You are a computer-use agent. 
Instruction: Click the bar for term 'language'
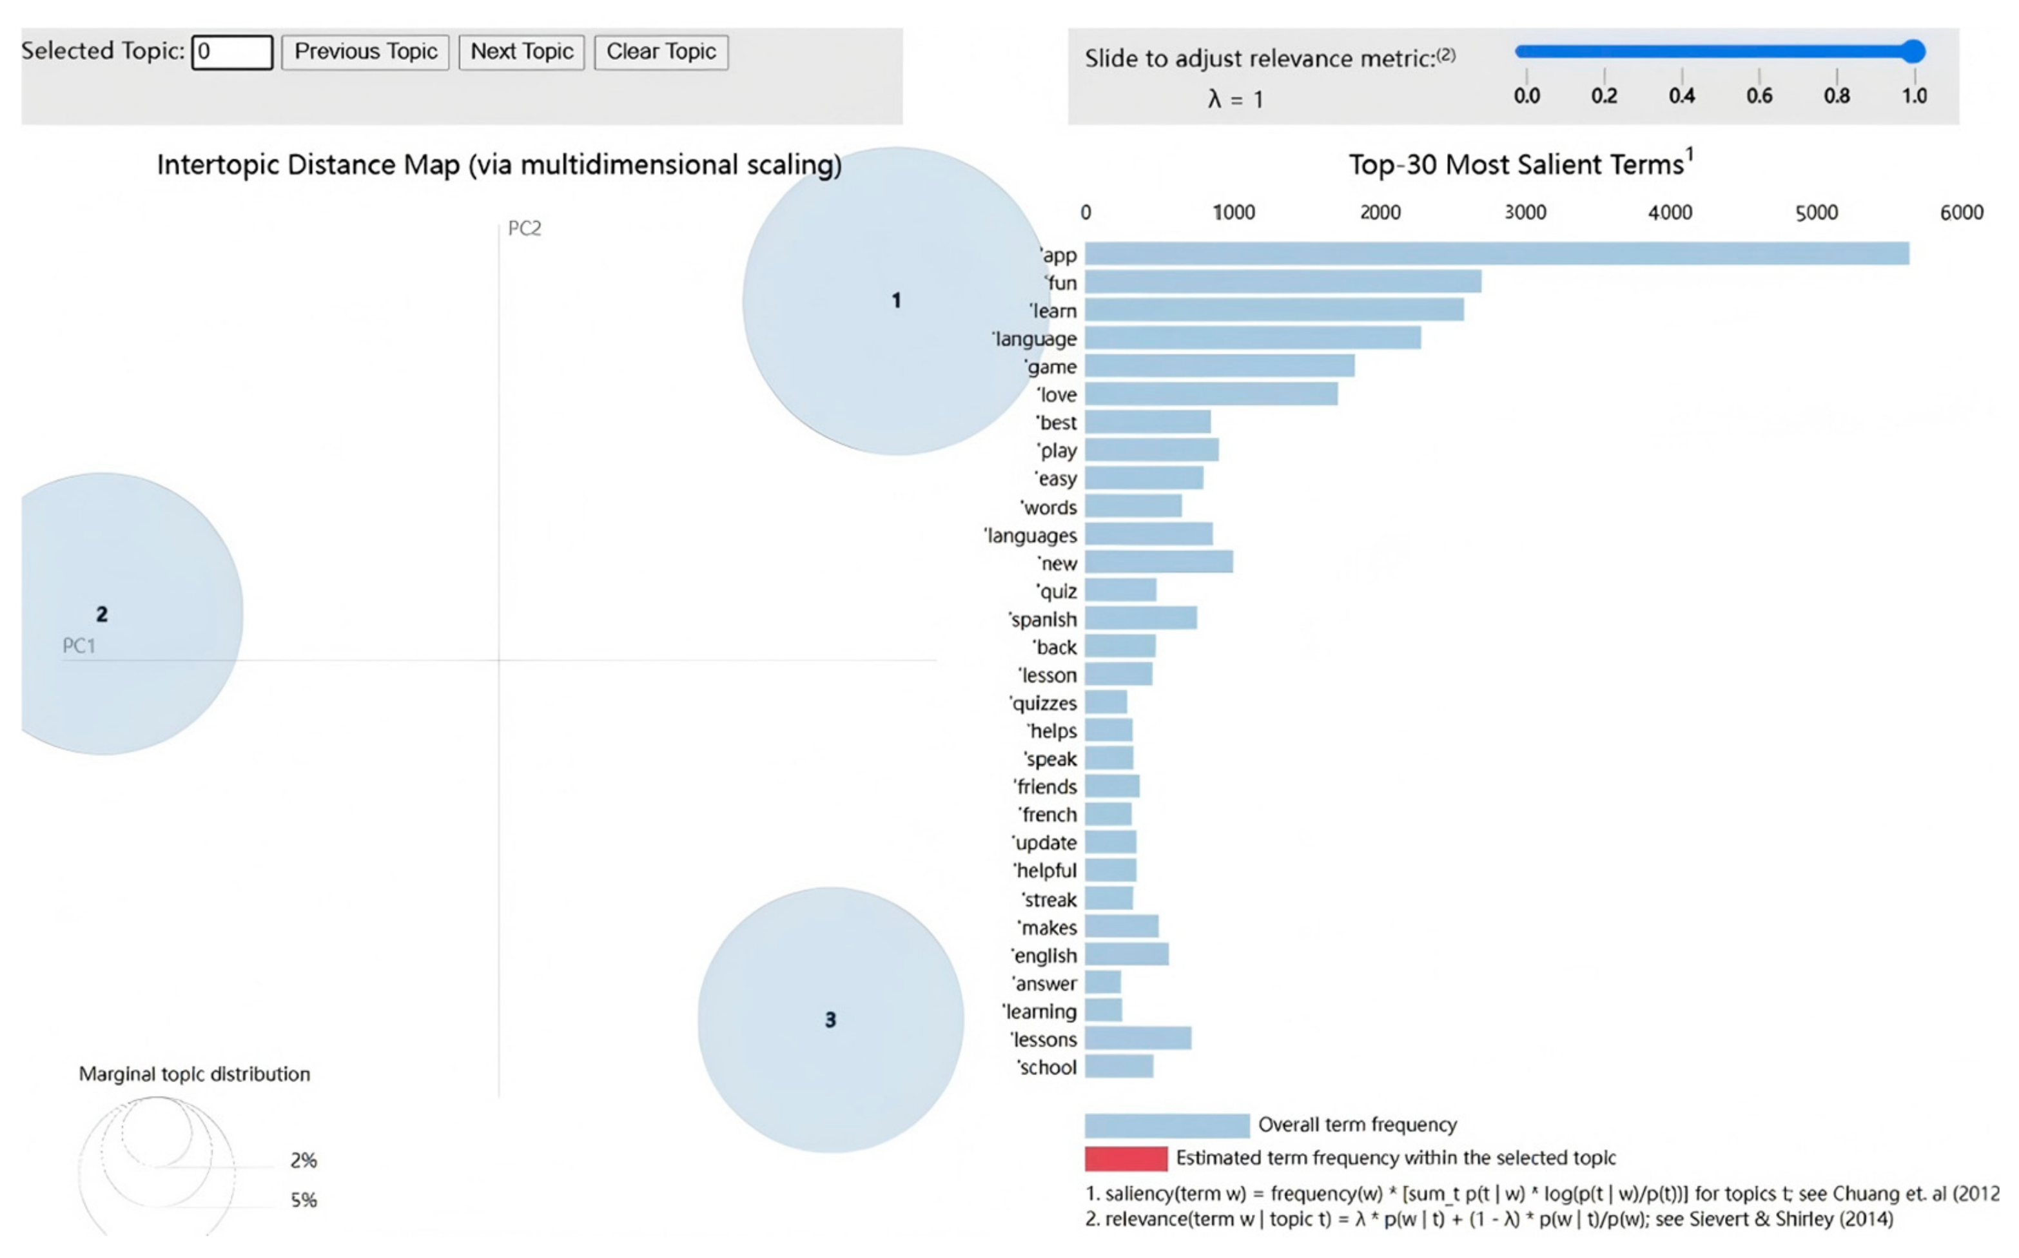point(1253,338)
